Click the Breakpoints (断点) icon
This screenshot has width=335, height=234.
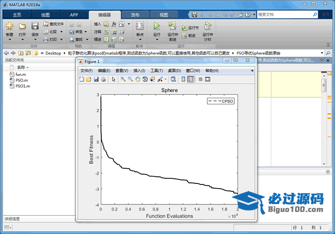[140, 26]
